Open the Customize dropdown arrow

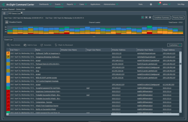(180, 45)
